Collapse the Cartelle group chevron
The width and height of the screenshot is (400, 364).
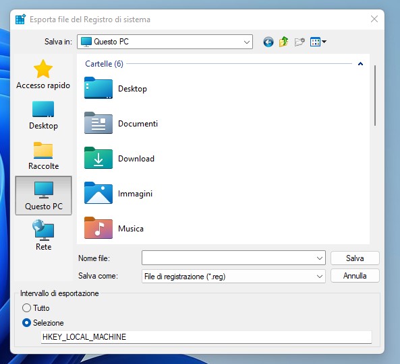(360, 64)
